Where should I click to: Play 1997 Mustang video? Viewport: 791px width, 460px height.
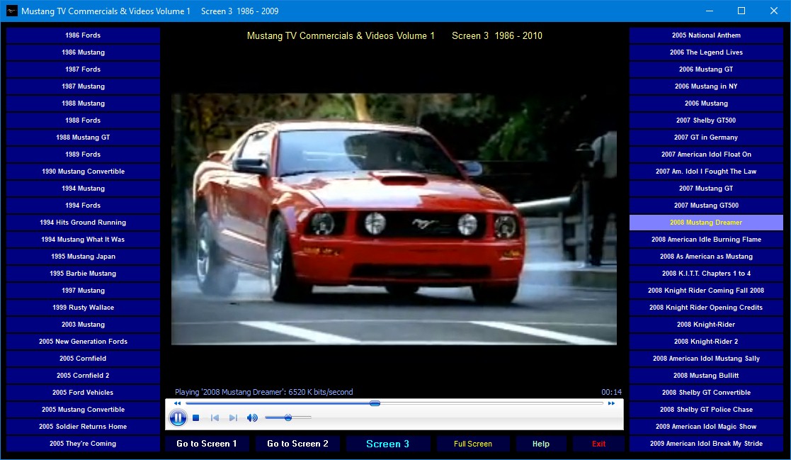click(84, 291)
